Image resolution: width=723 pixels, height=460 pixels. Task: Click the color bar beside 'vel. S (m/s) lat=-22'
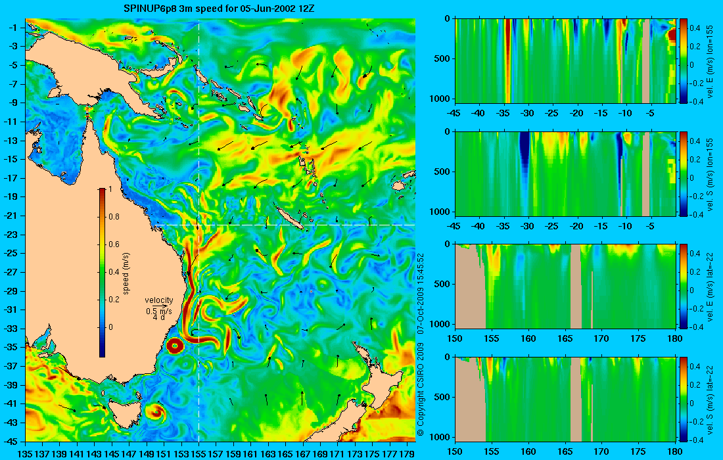(x=684, y=399)
